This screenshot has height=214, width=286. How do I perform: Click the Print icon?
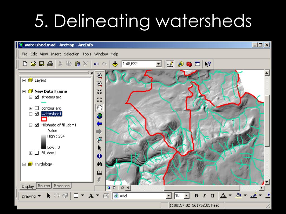tap(50, 64)
